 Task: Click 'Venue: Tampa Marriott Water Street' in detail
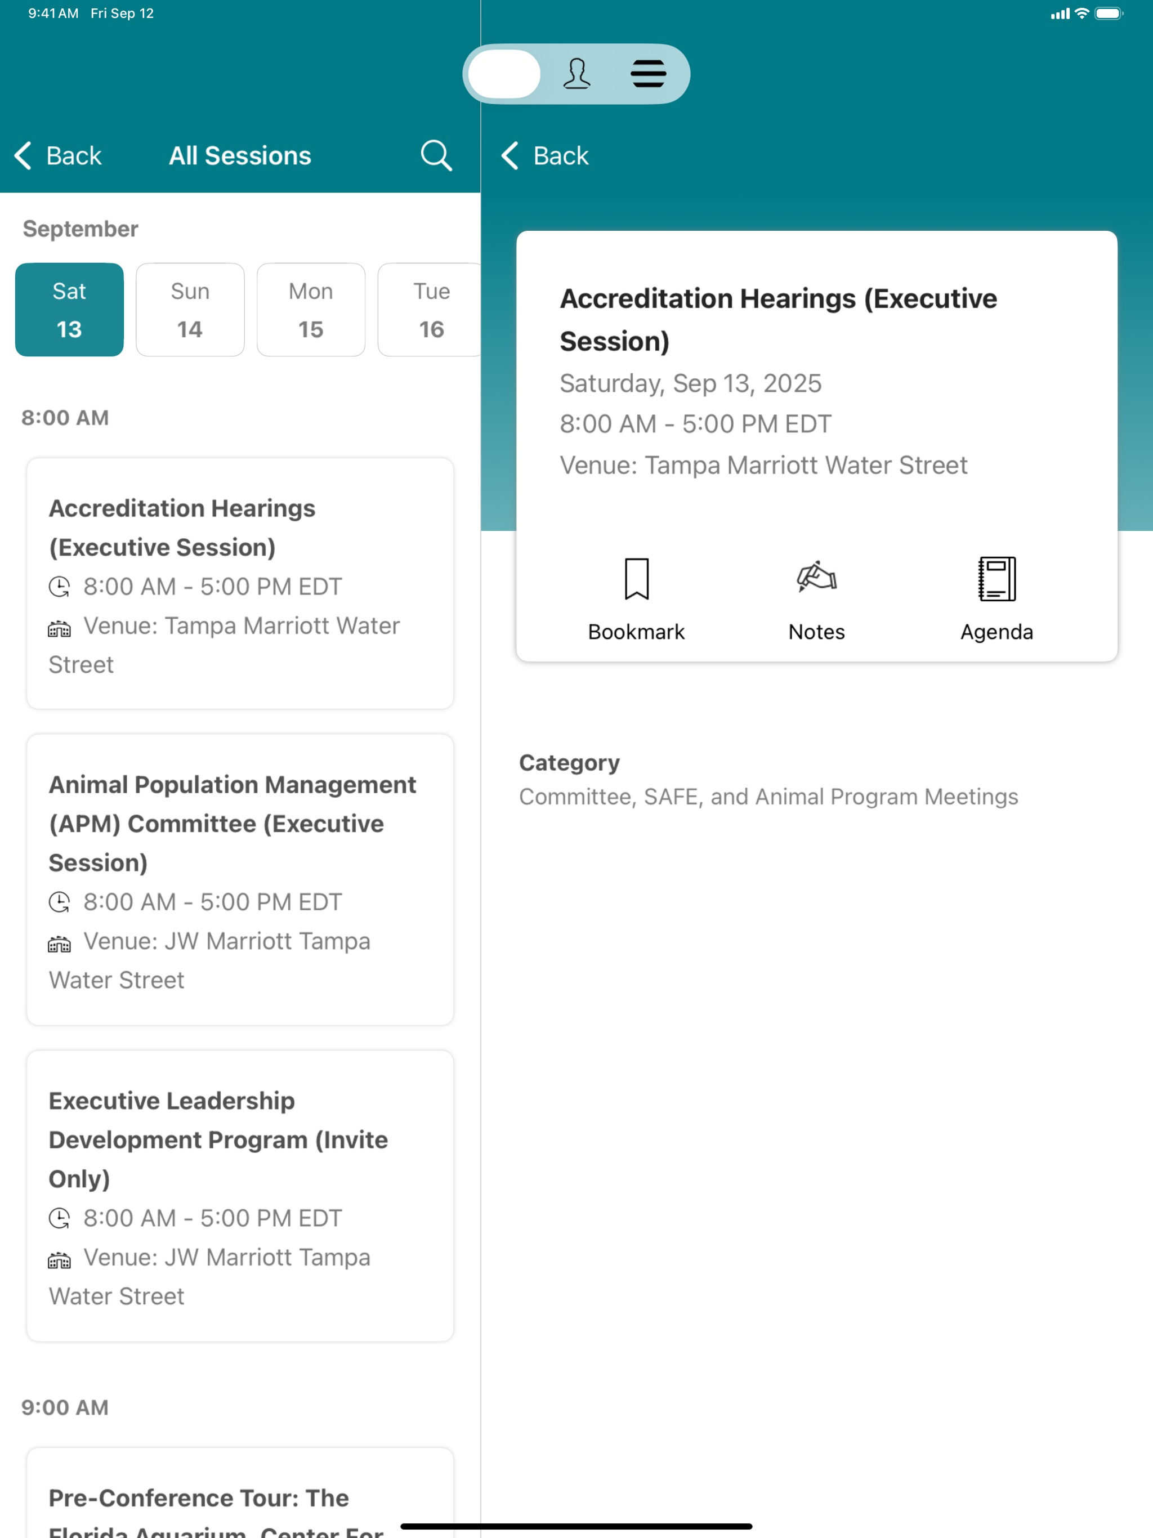pos(763,465)
